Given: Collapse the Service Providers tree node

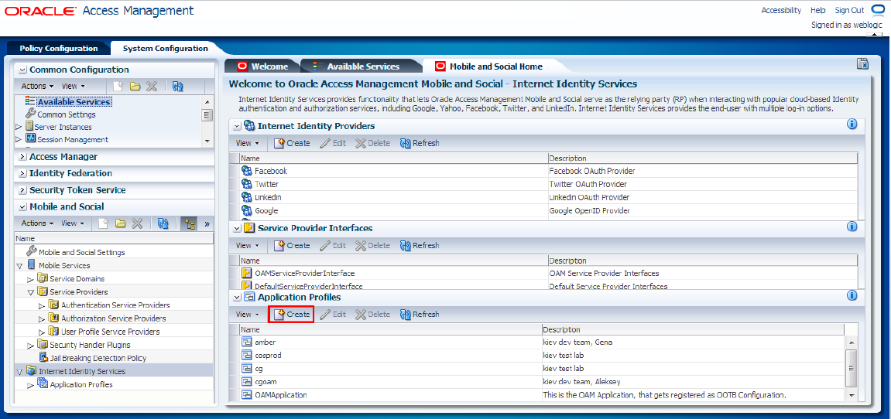Looking at the screenshot, I should (31, 291).
